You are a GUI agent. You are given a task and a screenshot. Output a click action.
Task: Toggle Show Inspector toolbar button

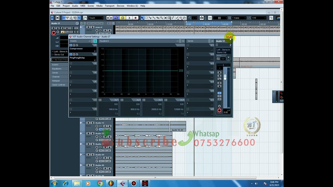tap(63, 18)
